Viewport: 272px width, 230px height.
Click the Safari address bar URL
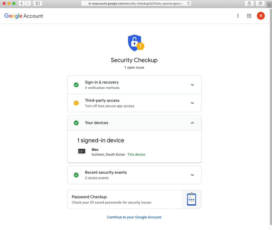click(x=137, y=3)
